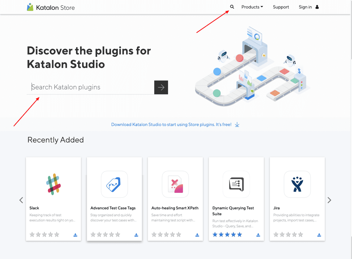Open the Support page
352x259 pixels.
pyautogui.click(x=281, y=7)
